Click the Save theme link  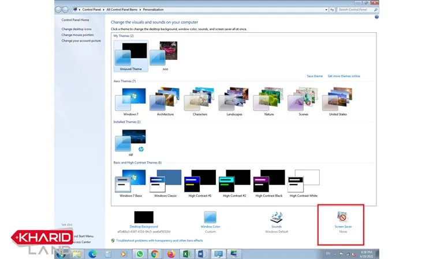(x=315, y=76)
